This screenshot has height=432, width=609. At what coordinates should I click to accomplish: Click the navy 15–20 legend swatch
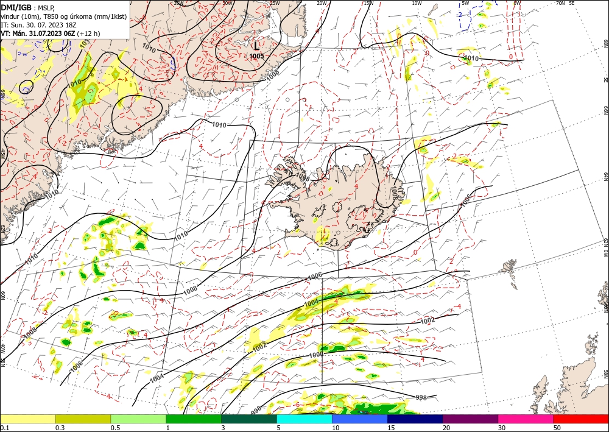[415, 419]
